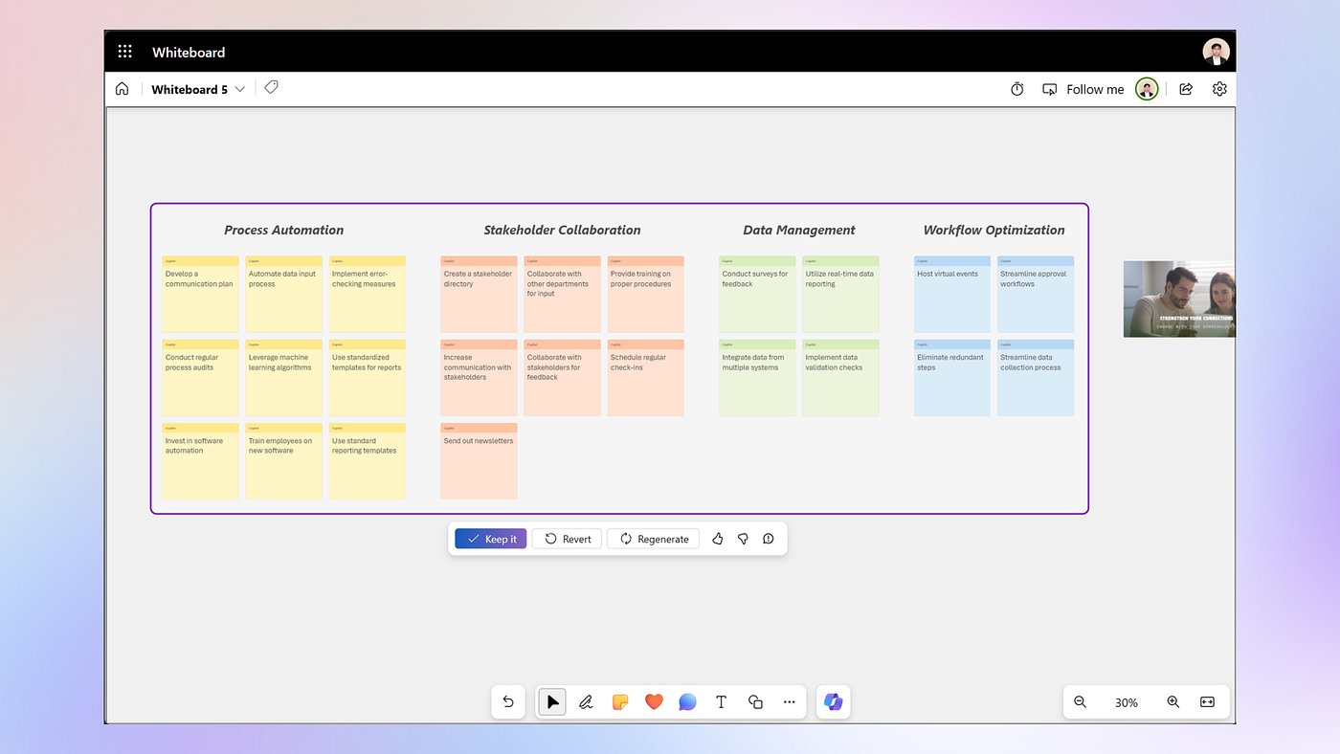Screen dimensions: 1340x754
Task: Revert the Copilot categorization
Action: (x=568, y=539)
